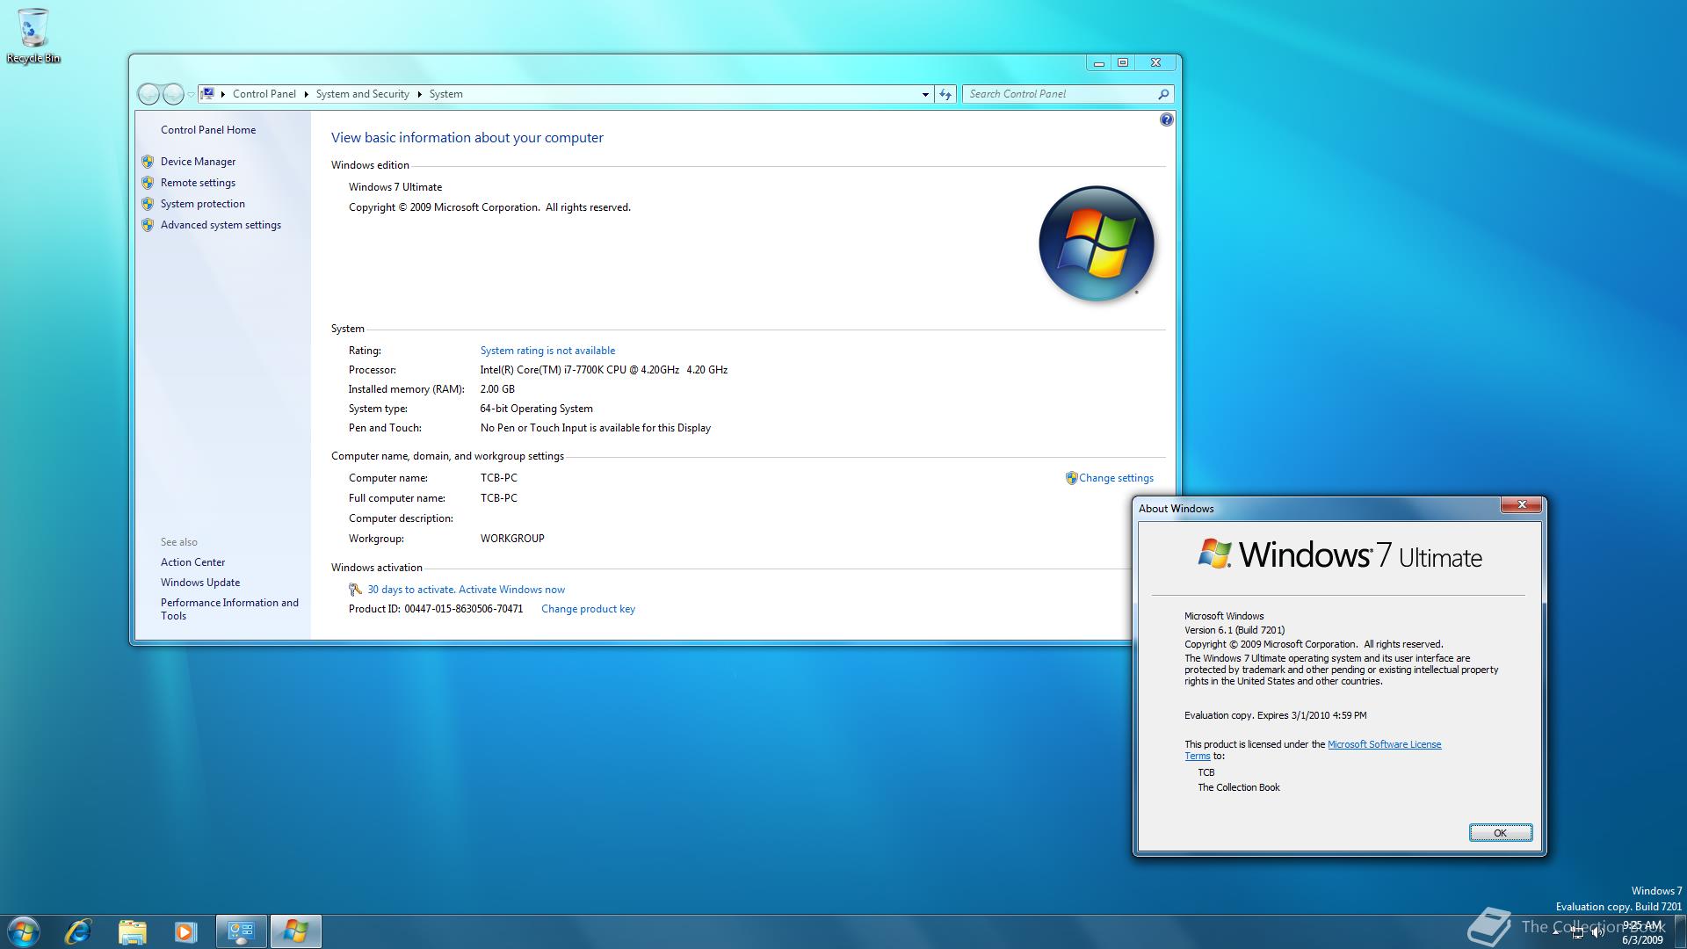Open the Start menu orb

tap(24, 931)
